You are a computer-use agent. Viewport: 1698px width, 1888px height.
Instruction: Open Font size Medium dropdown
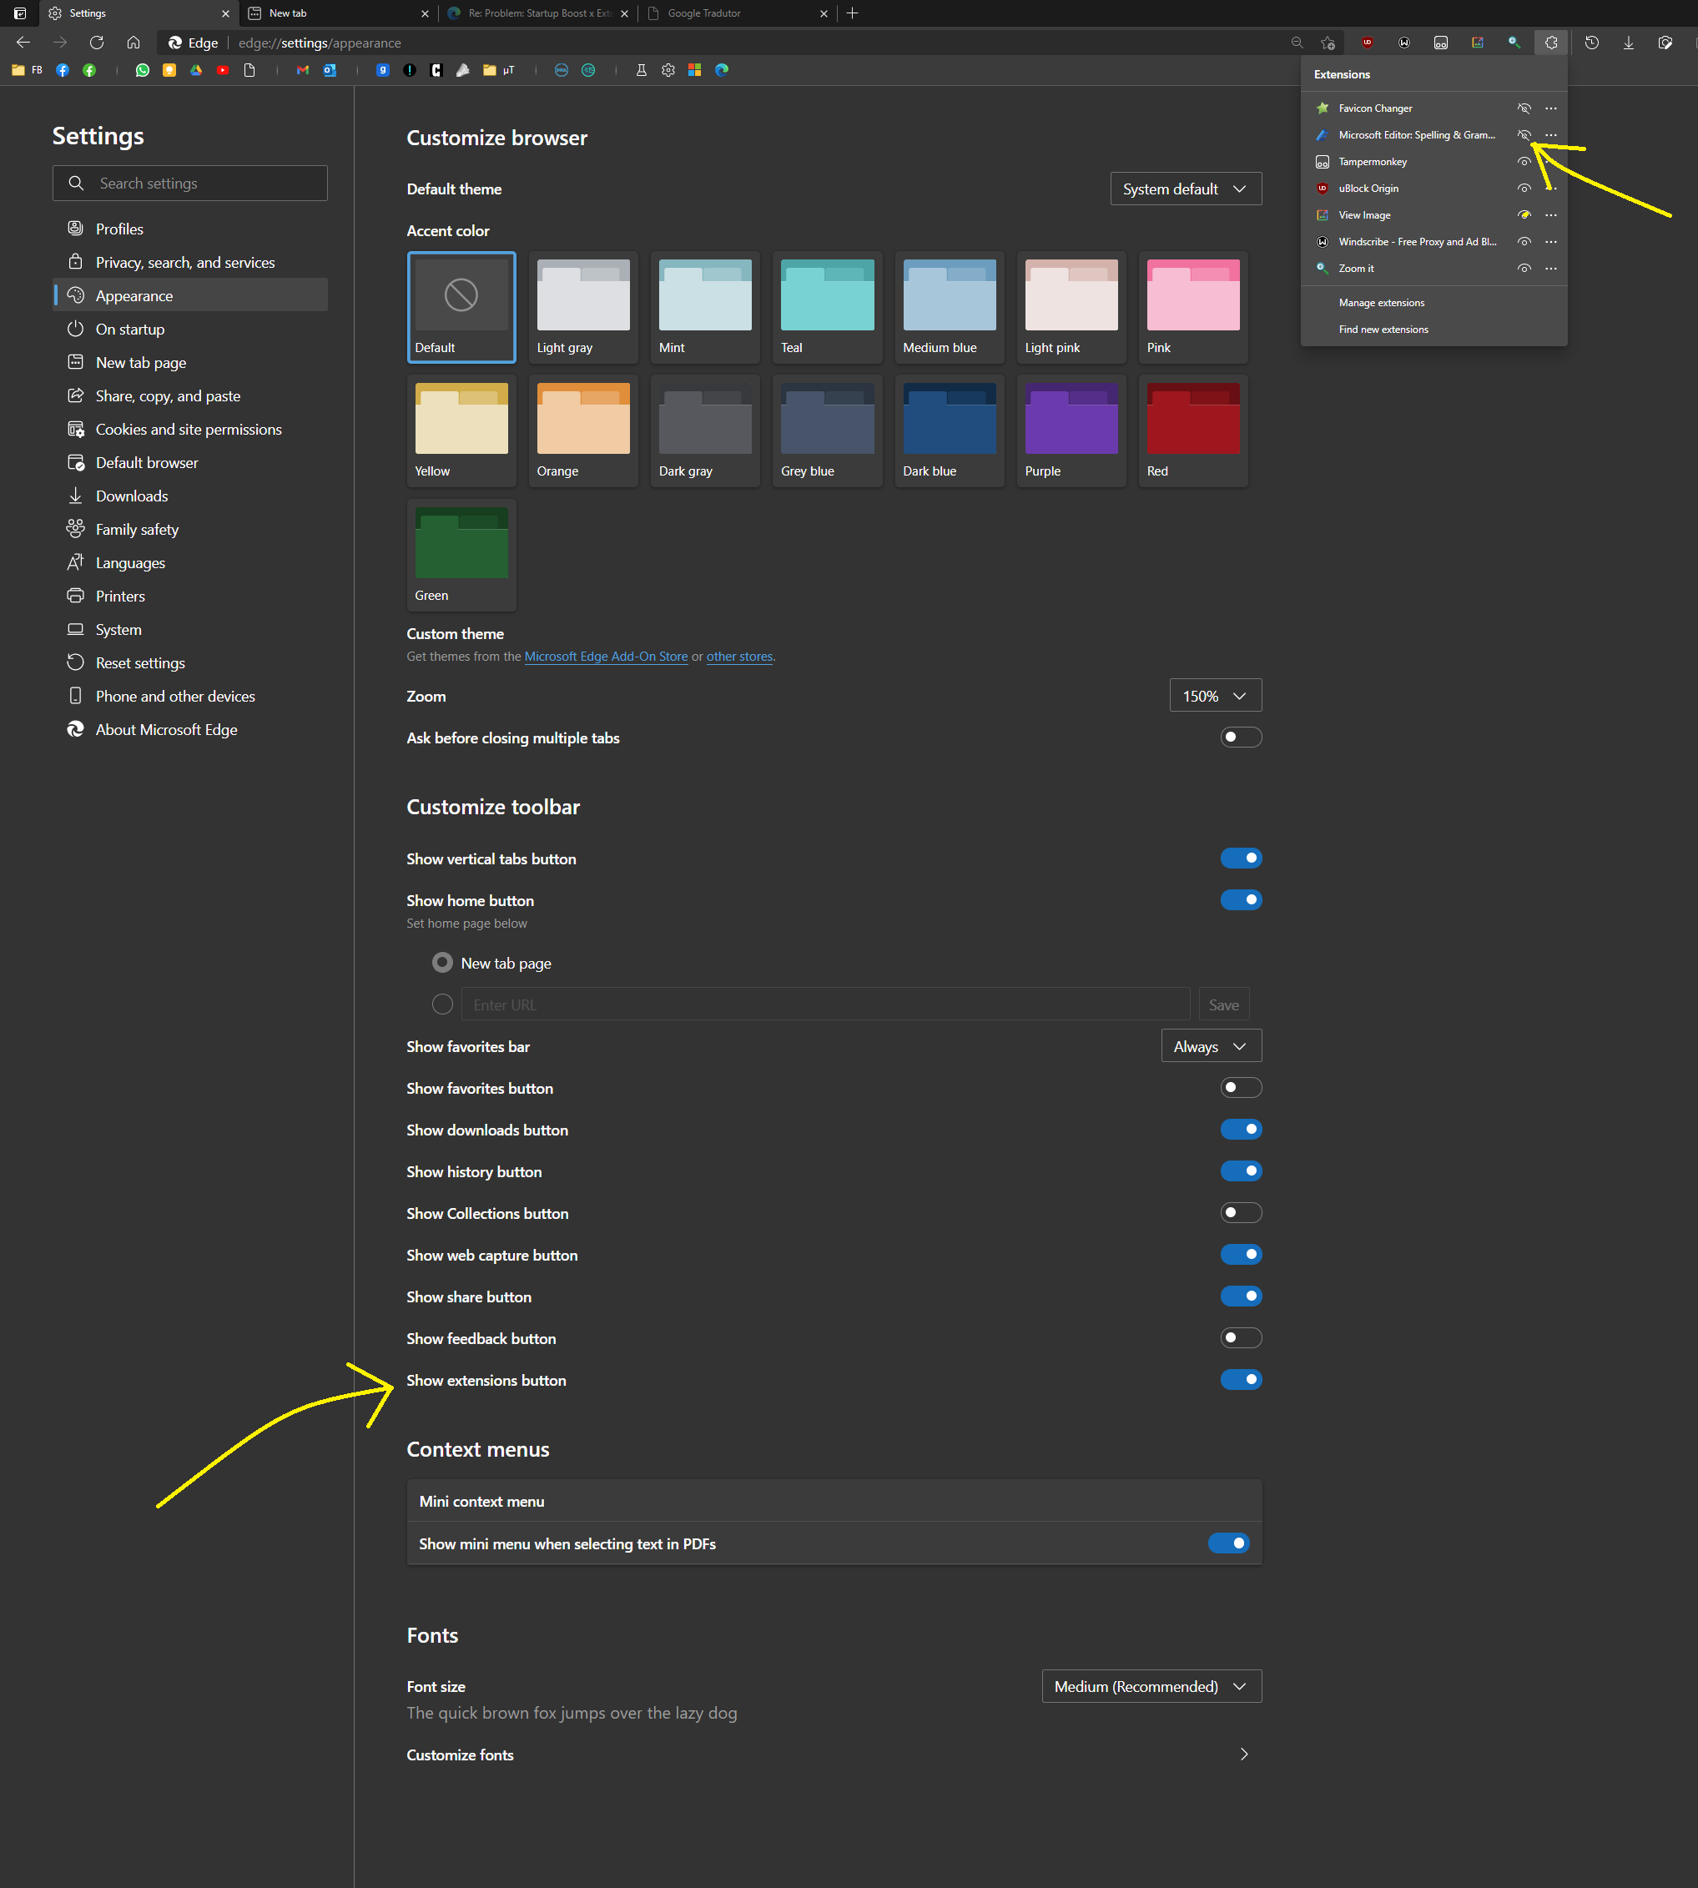1151,1686
